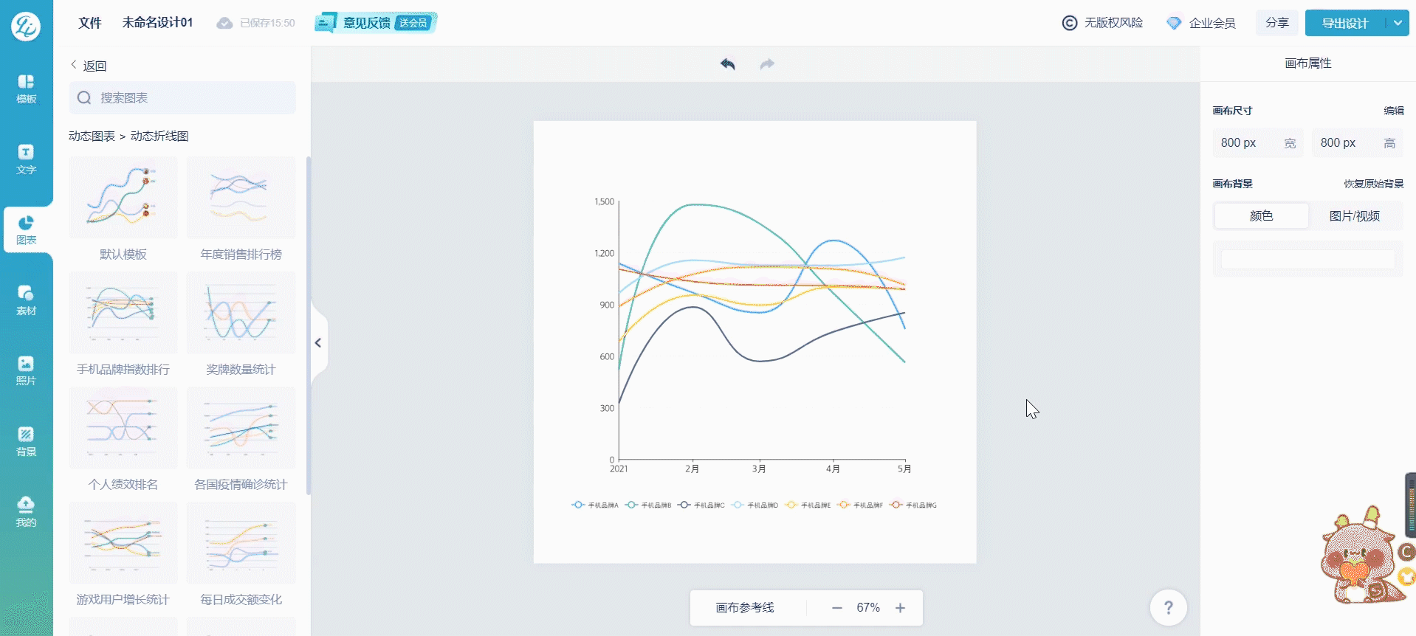1416x636 pixels.
Task: Open the 背景 background sidebar panel
Action: pyautogui.click(x=26, y=441)
